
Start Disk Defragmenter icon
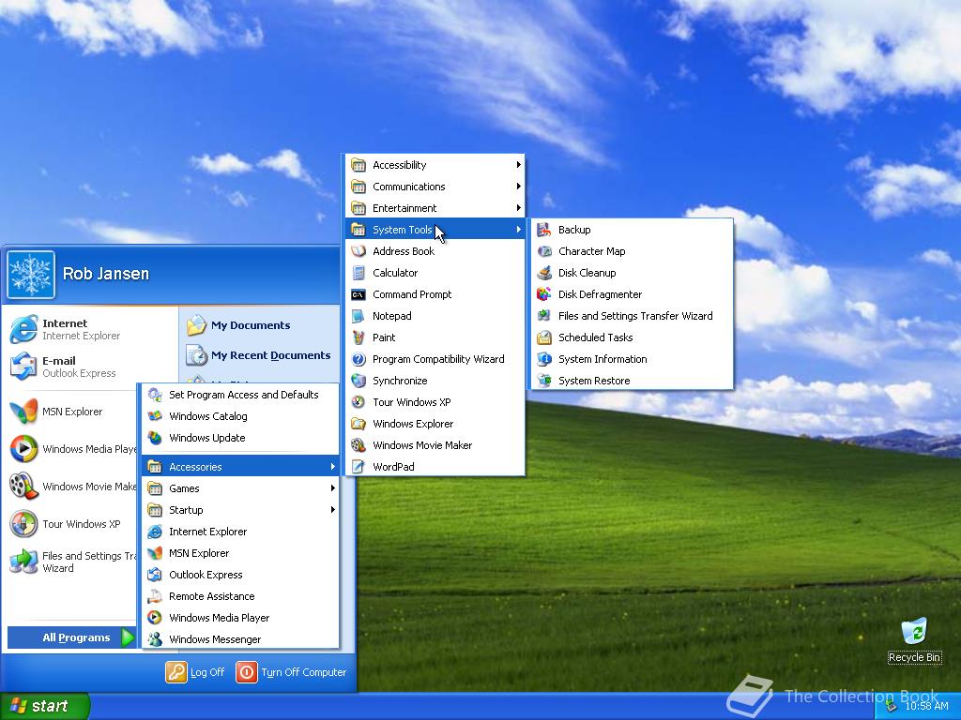(544, 293)
